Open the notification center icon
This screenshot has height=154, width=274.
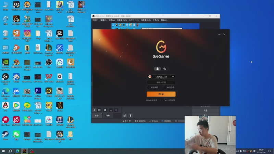269,151
